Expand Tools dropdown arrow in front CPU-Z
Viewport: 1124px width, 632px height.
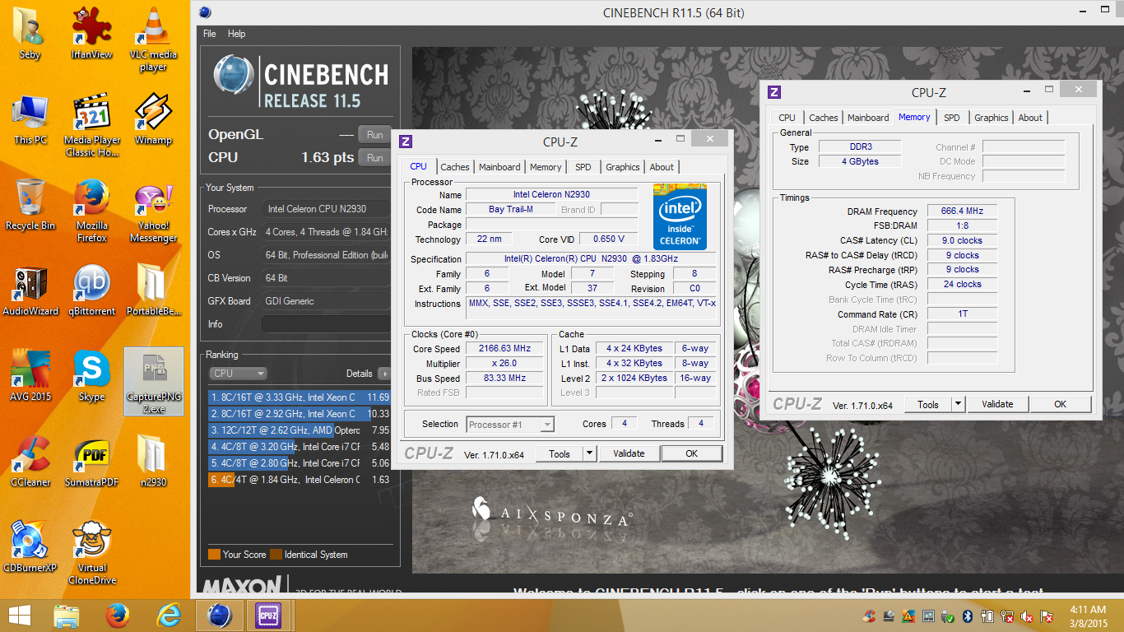590,453
